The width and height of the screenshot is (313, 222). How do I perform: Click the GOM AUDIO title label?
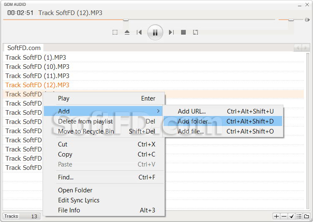pos(15,5)
